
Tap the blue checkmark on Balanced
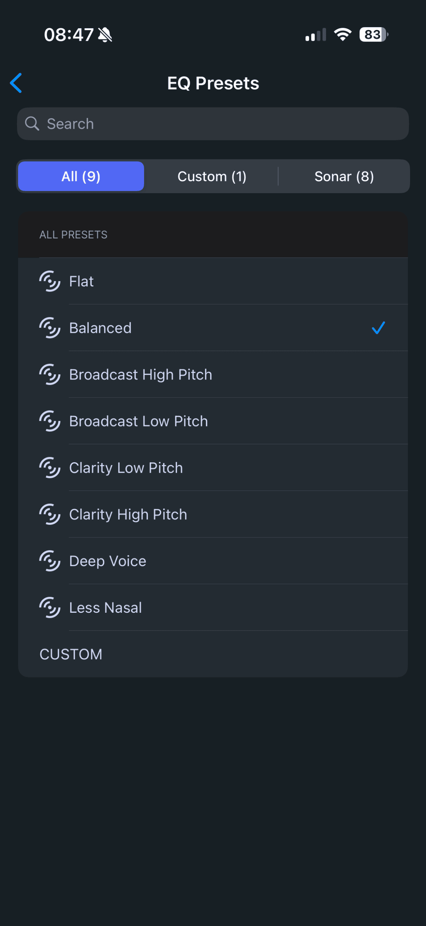[x=378, y=328]
